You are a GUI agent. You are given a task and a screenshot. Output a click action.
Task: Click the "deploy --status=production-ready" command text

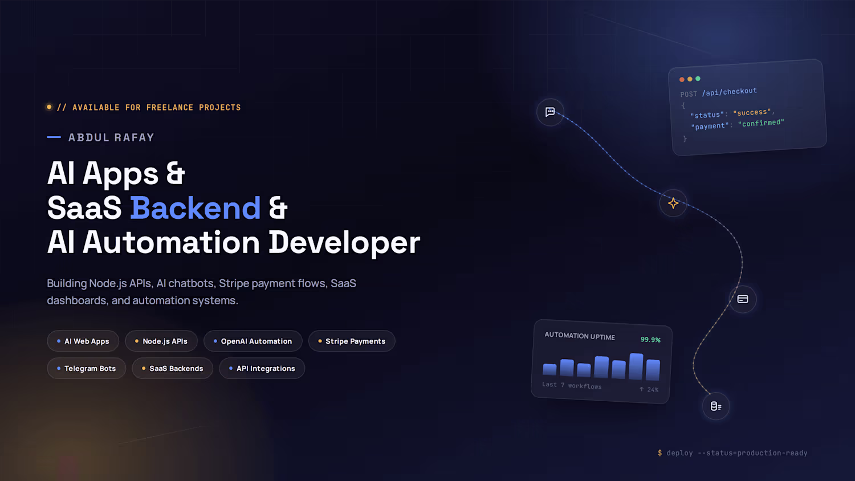pyautogui.click(x=737, y=453)
